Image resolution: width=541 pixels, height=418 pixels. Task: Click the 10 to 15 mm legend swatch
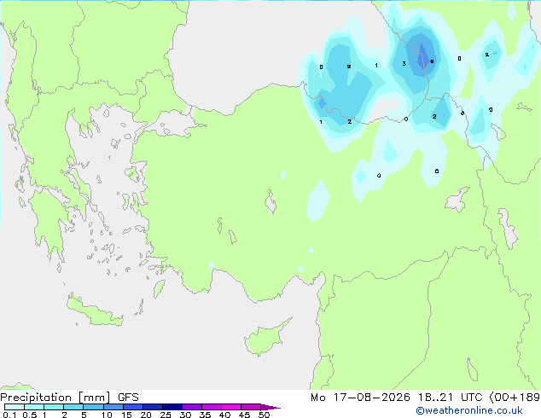113,407
